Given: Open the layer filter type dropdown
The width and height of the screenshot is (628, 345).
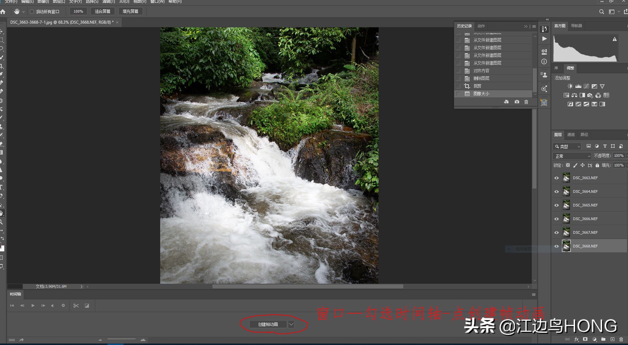Looking at the screenshot, I should pos(567,147).
